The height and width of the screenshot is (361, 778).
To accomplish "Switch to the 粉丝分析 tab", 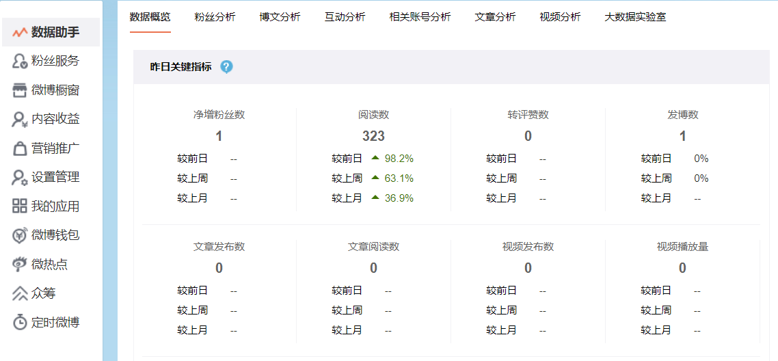I will [x=215, y=17].
